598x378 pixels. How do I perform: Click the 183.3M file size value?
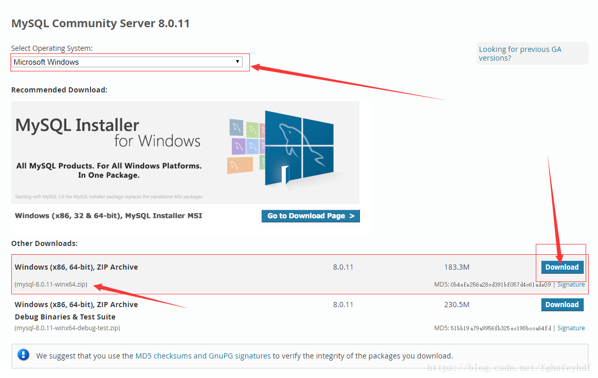pyautogui.click(x=457, y=267)
